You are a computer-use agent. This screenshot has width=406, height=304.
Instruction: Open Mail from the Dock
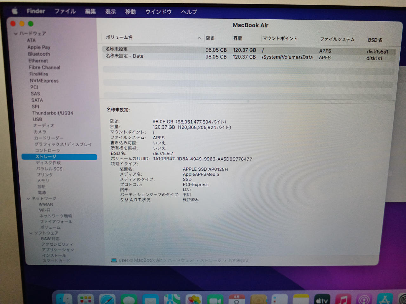[150, 300]
